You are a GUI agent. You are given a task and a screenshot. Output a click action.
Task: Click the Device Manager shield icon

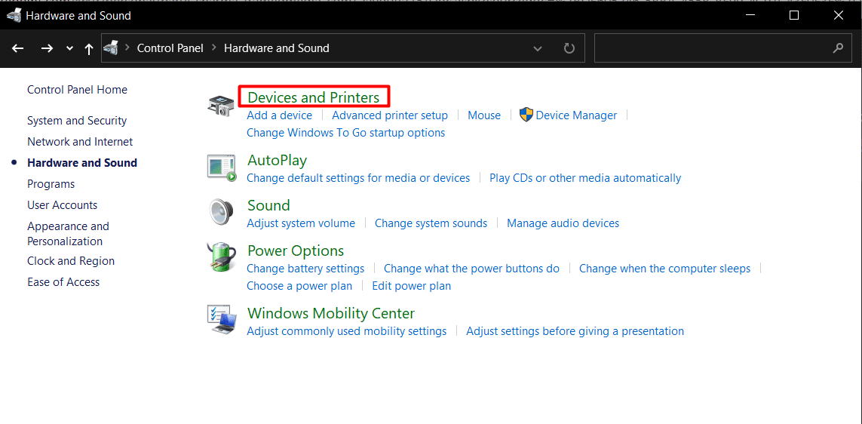[x=526, y=115]
